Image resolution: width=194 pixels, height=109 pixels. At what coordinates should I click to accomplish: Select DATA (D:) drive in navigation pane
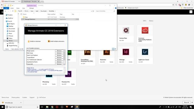pos(11,43)
